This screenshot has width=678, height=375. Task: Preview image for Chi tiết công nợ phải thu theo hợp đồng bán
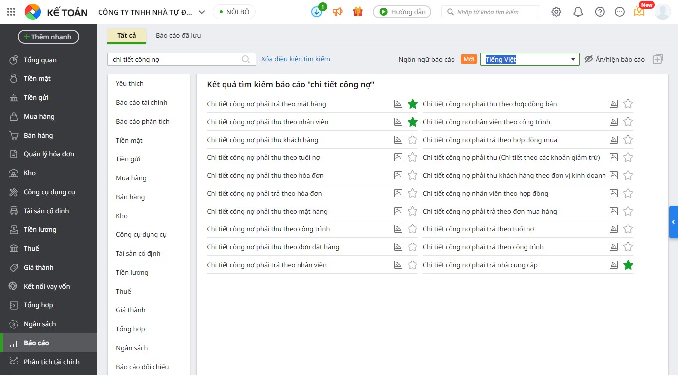[x=614, y=104]
